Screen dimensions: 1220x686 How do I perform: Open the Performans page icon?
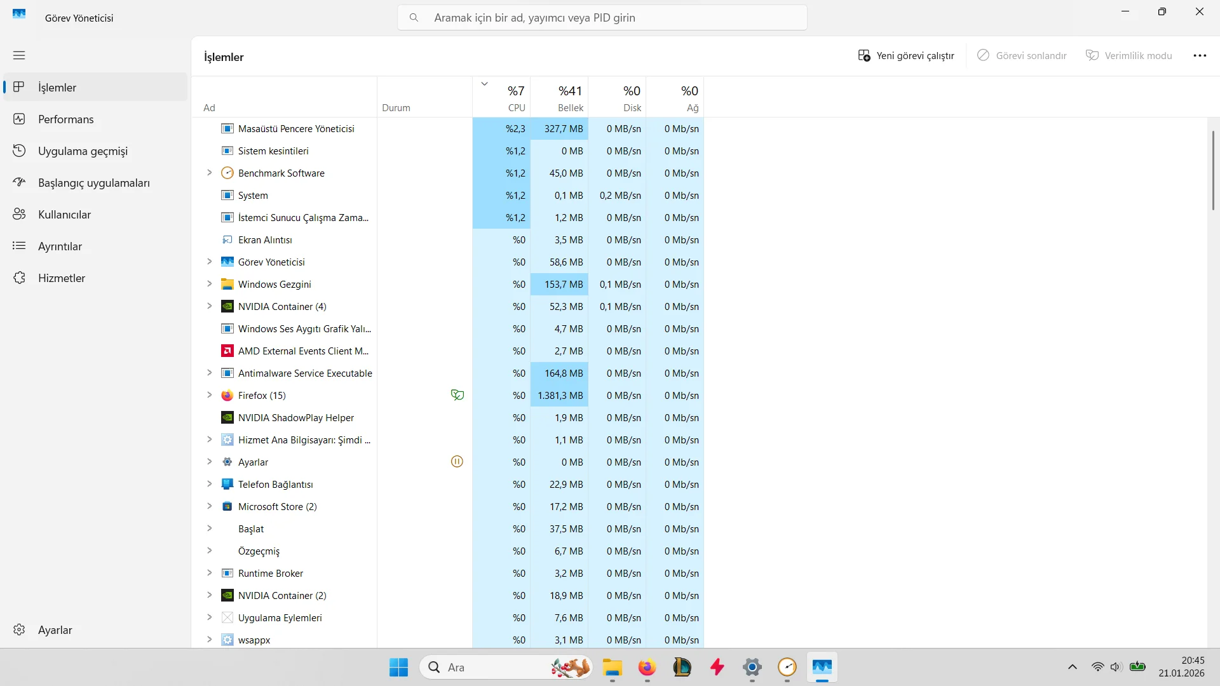click(19, 119)
